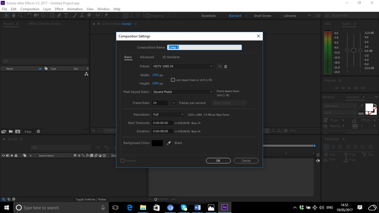Select the Essentials workspace
The height and width of the screenshot is (213, 379).
(208, 16)
